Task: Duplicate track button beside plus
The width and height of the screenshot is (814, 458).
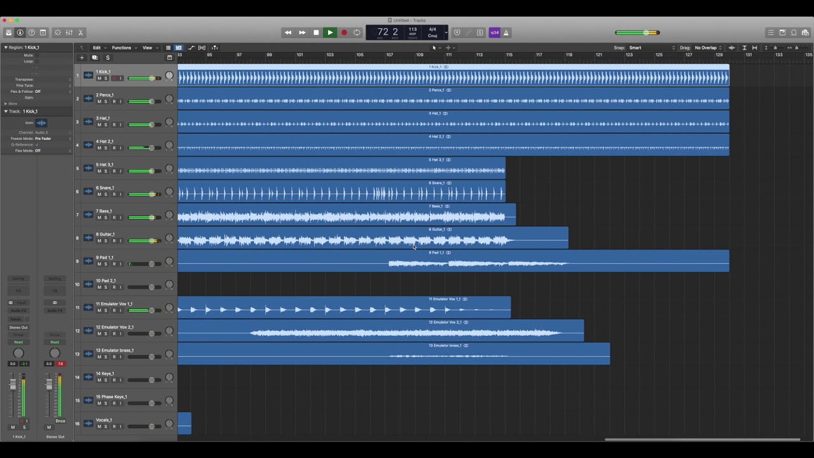Action: [95, 58]
